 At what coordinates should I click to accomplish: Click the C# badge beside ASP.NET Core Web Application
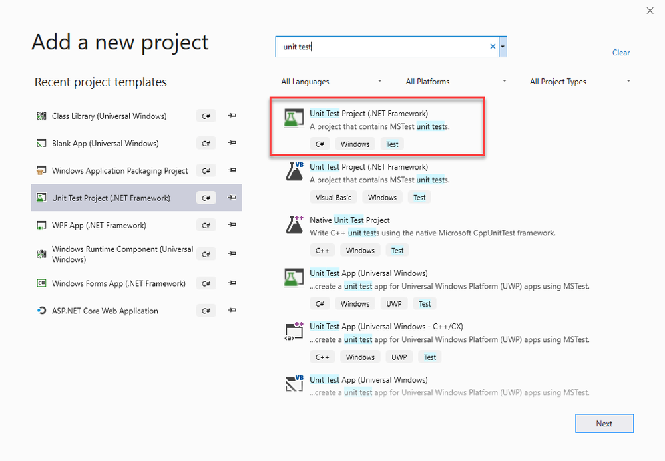pyautogui.click(x=206, y=311)
